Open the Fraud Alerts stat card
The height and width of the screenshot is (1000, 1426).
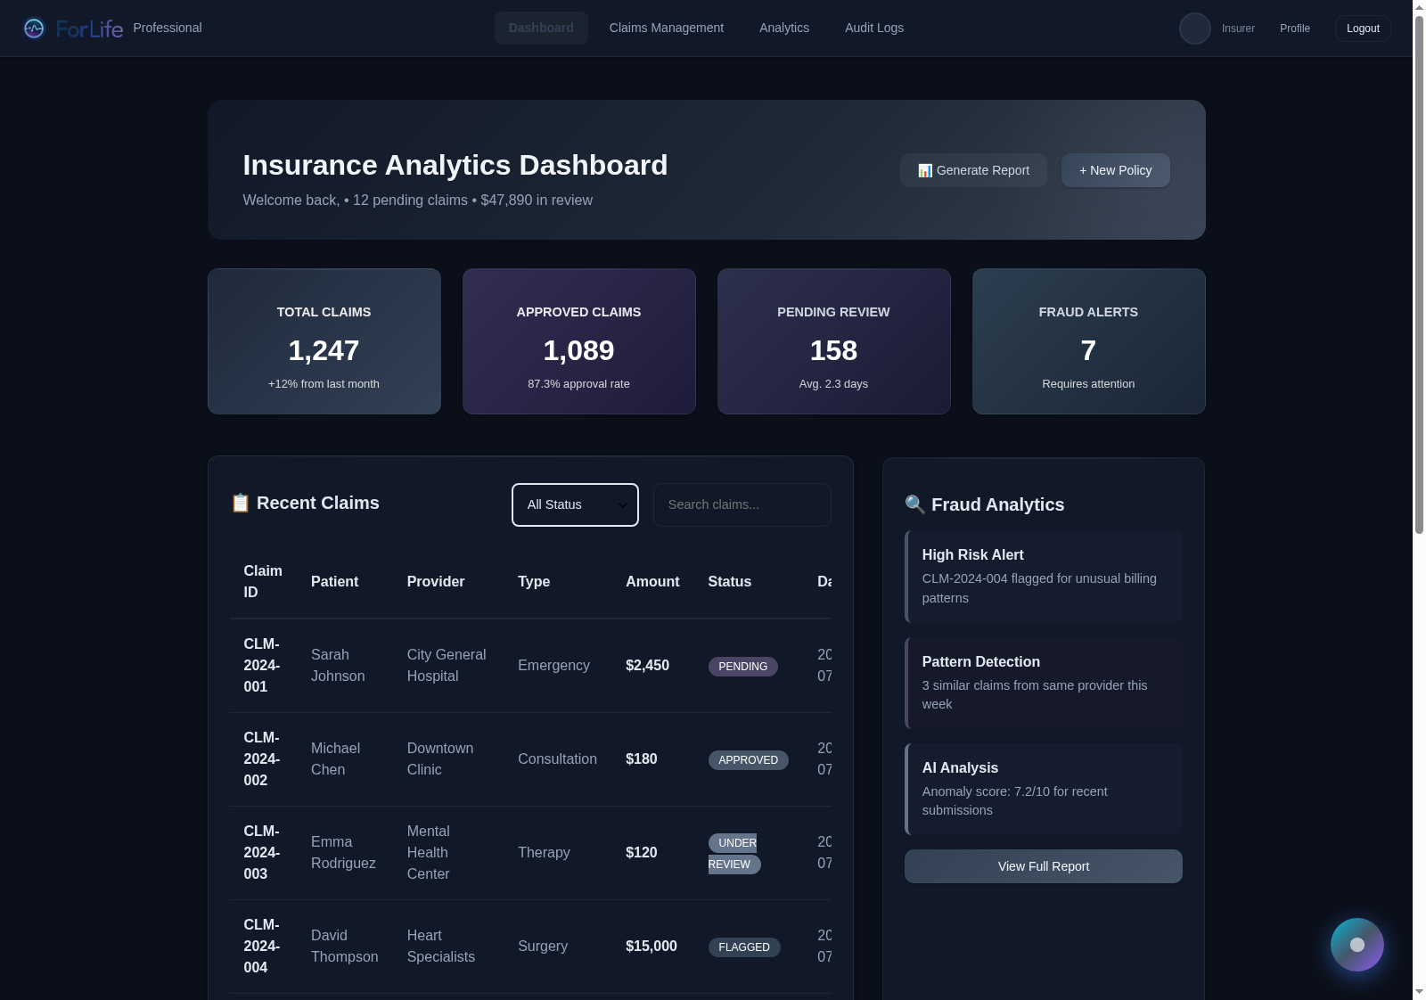(x=1089, y=341)
